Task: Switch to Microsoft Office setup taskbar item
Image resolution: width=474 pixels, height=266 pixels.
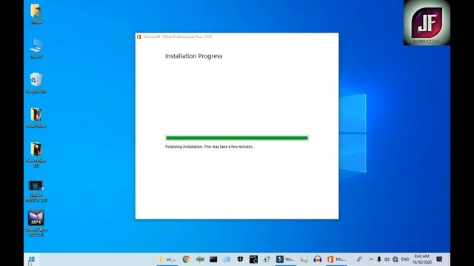Action: coord(336,259)
